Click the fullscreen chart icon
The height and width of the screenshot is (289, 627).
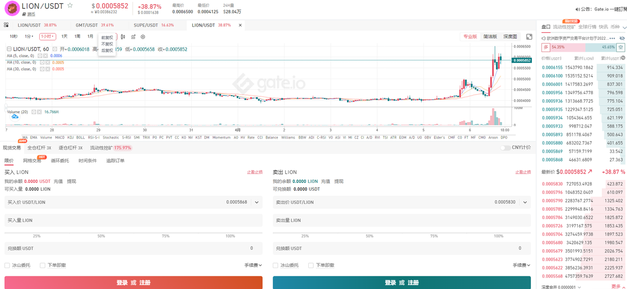(529, 37)
